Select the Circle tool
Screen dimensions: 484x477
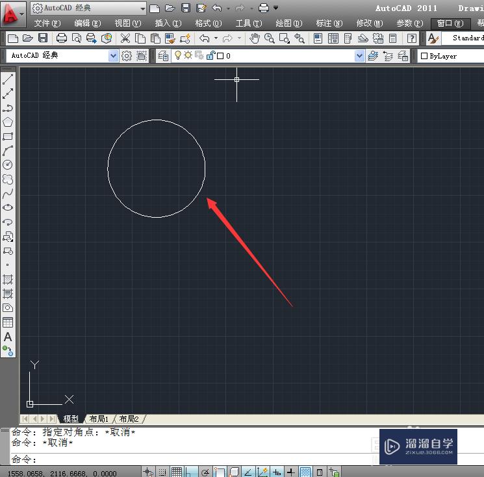click(8, 165)
